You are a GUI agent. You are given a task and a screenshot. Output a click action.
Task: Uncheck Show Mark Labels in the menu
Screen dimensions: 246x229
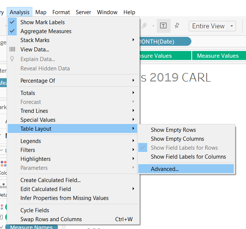click(42, 22)
